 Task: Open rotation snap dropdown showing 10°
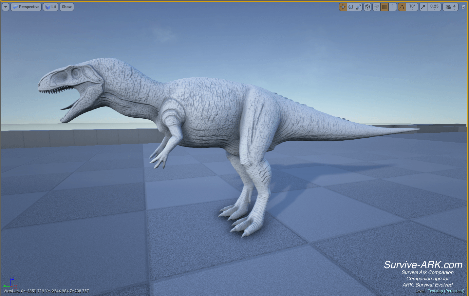[412, 7]
